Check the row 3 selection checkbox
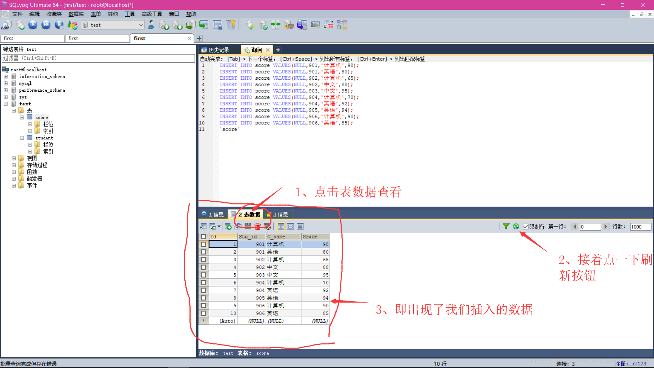The width and height of the screenshot is (654, 368). [x=203, y=260]
